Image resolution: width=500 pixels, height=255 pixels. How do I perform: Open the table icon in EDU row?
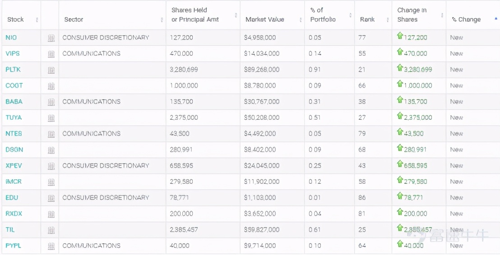[51, 198]
